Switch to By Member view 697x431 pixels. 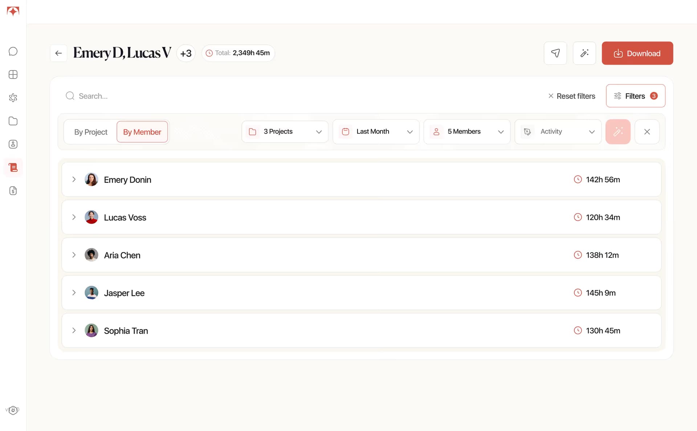click(142, 132)
